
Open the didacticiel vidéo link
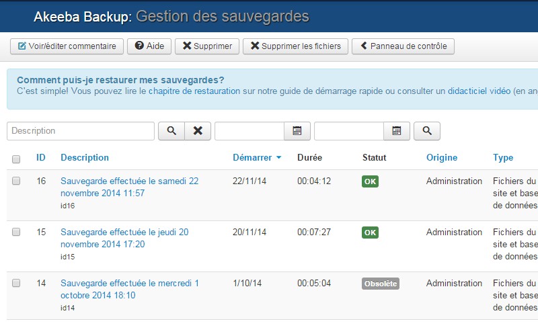(479, 91)
